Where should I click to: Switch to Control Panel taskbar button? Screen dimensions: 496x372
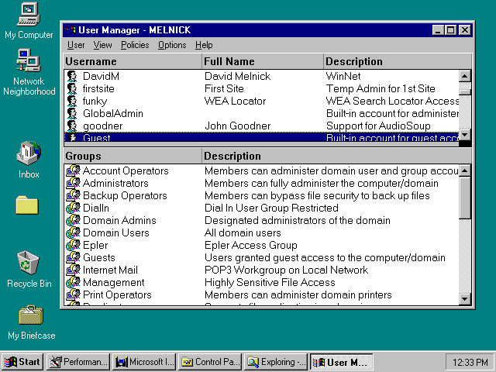tap(210, 362)
